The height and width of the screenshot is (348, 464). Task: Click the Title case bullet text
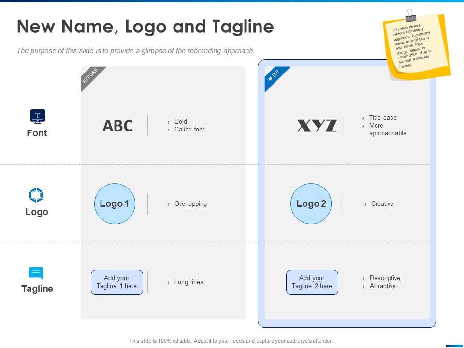pyautogui.click(x=383, y=118)
